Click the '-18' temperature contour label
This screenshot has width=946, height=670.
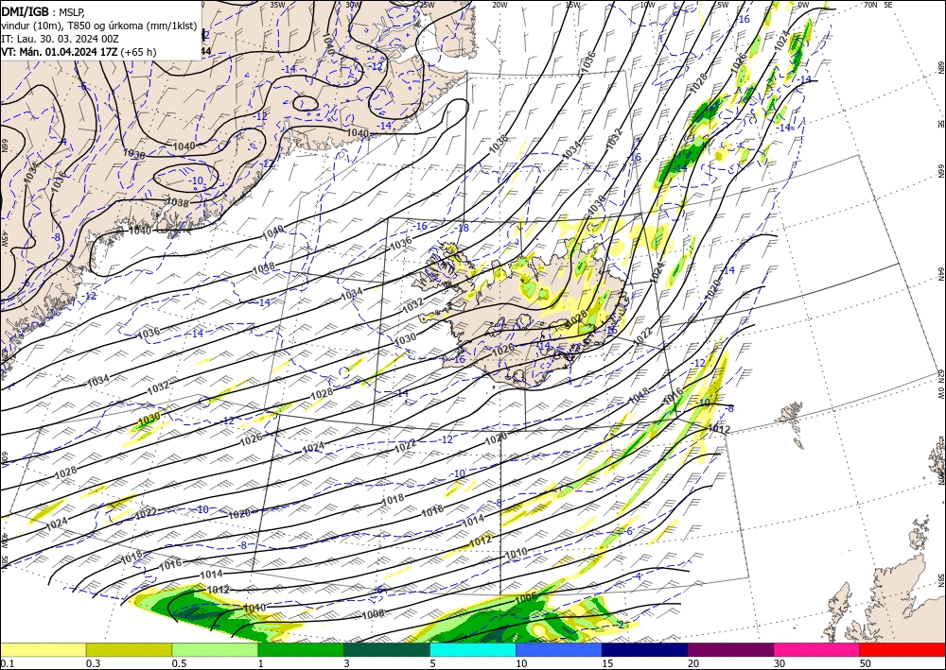point(463,228)
